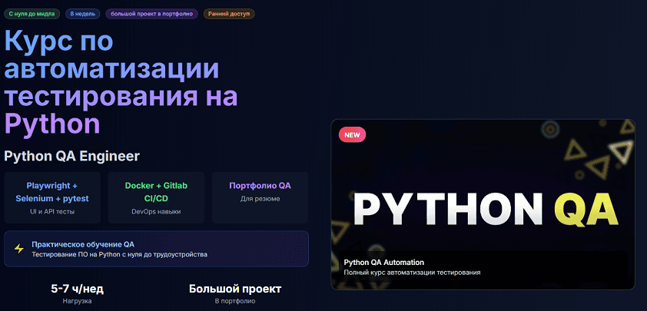
Task: Click the 'Python QA Engineer' subheading
Action: [x=72, y=157]
